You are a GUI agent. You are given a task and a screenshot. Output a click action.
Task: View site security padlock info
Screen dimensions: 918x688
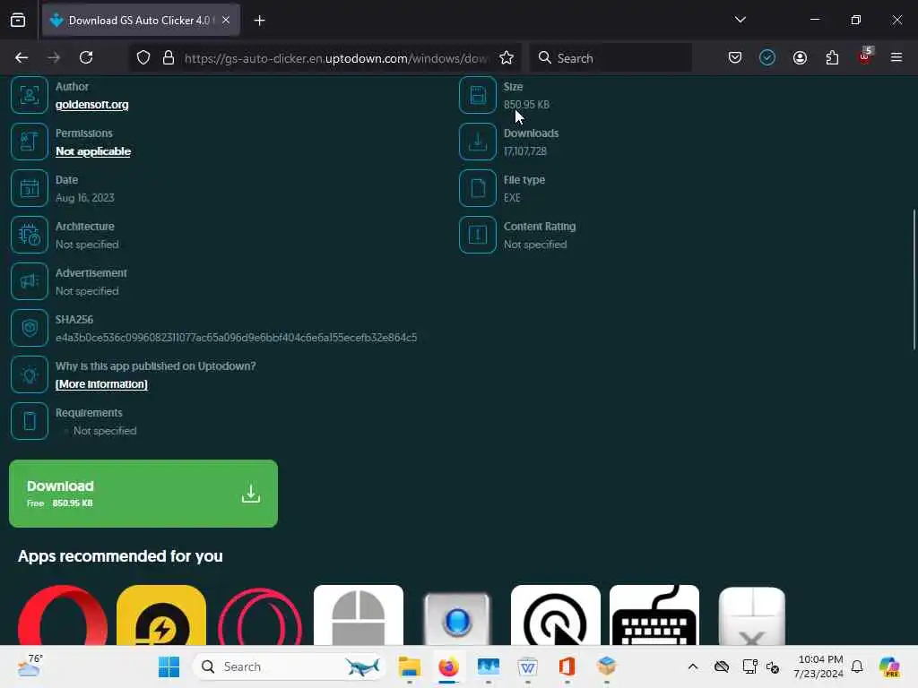coord(169,58)
